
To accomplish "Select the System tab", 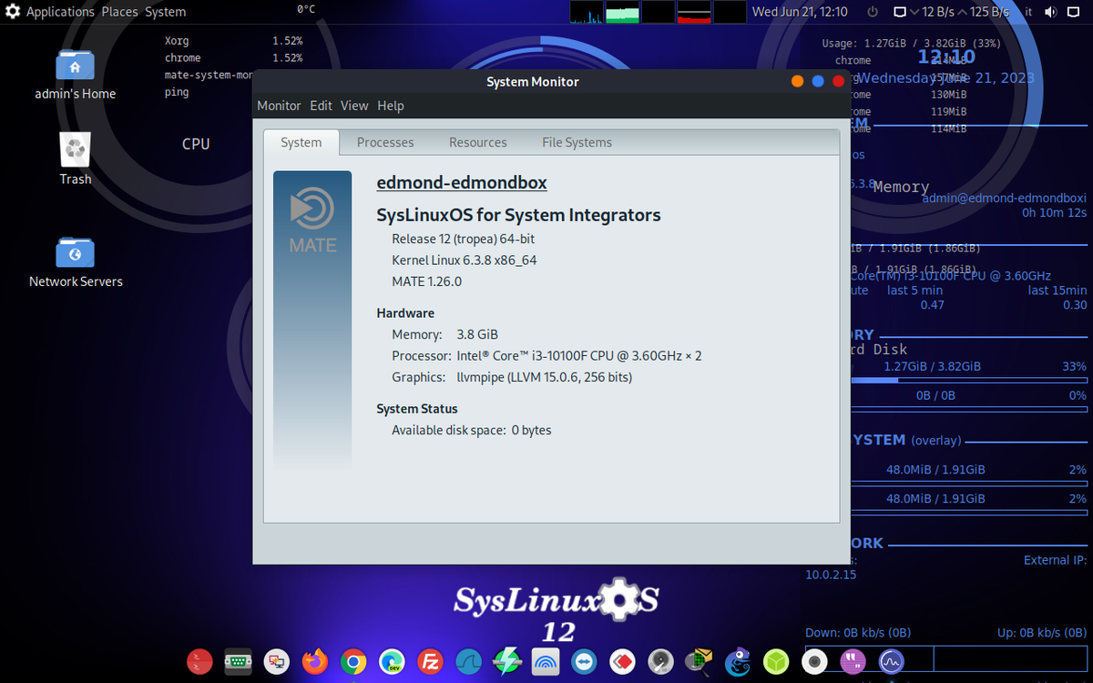I will pos(301,142).
